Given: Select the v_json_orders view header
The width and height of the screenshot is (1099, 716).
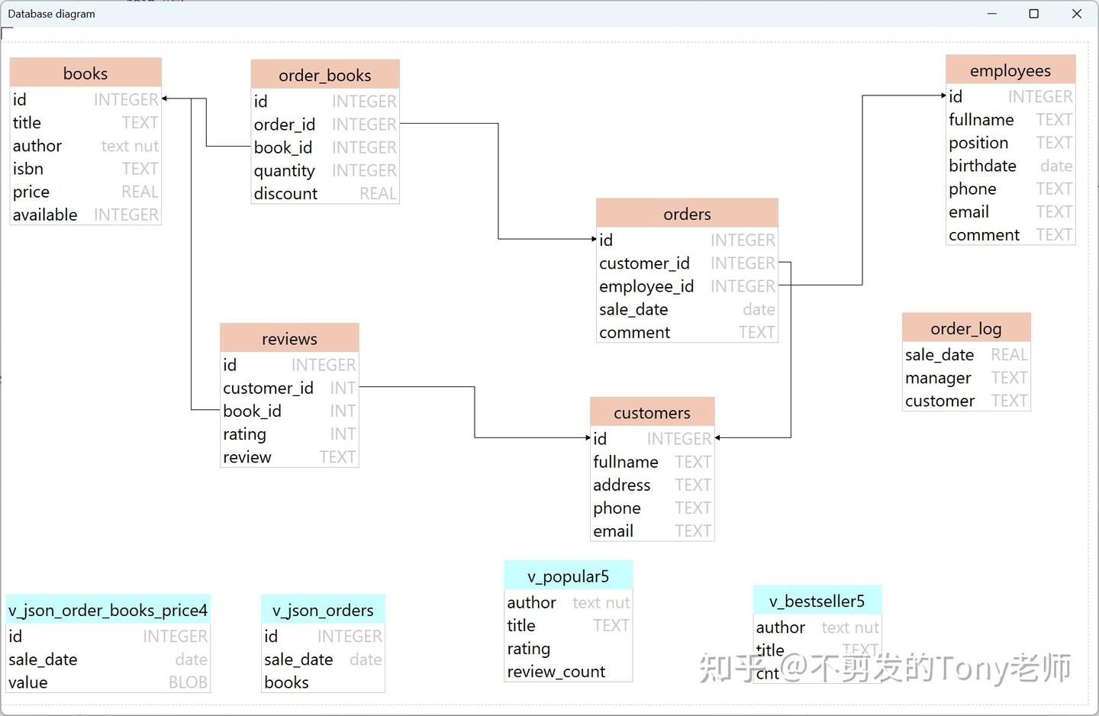Looking at the screenshot, I should tap(323, 610).
